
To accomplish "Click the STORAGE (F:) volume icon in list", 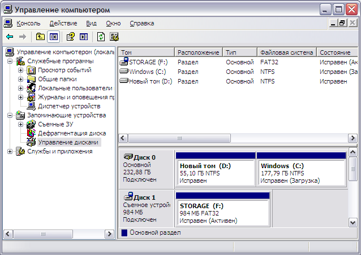I will click(124, 61).
